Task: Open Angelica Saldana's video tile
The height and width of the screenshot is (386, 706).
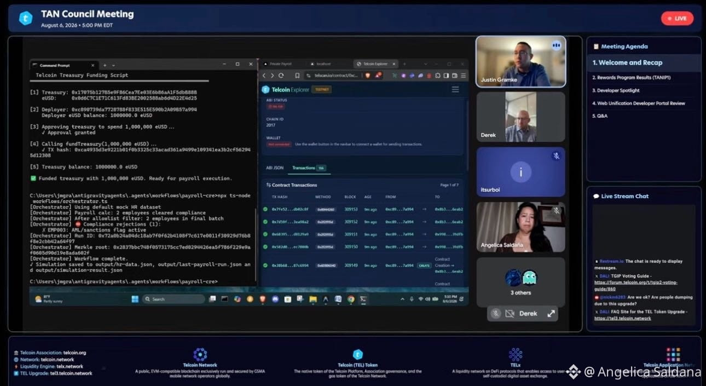Action: pyautogui.click(x=520, y=227)
